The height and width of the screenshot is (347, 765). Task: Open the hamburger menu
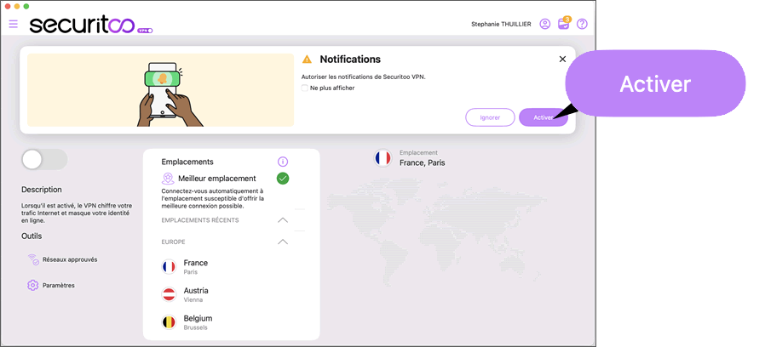pyautogui.click(x=13, y=24)
